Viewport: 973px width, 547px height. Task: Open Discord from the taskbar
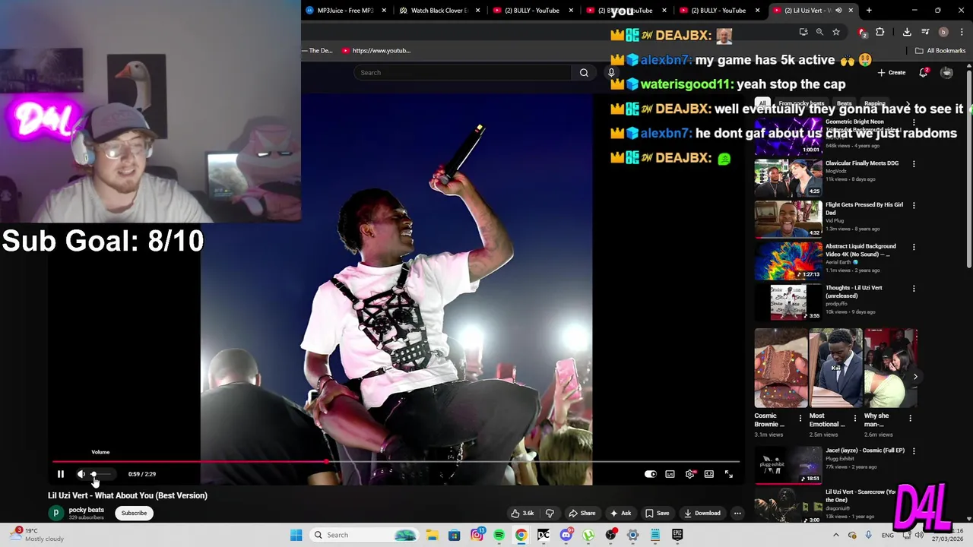click(566, 535)
